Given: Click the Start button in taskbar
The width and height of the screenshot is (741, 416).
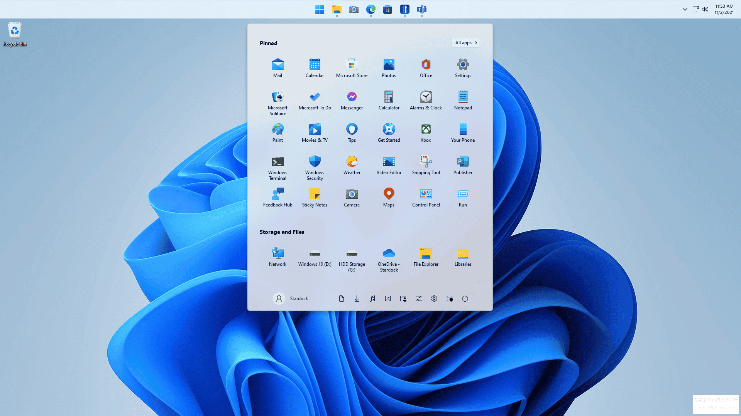Looking at the screenshot, I should pos(320,9).
